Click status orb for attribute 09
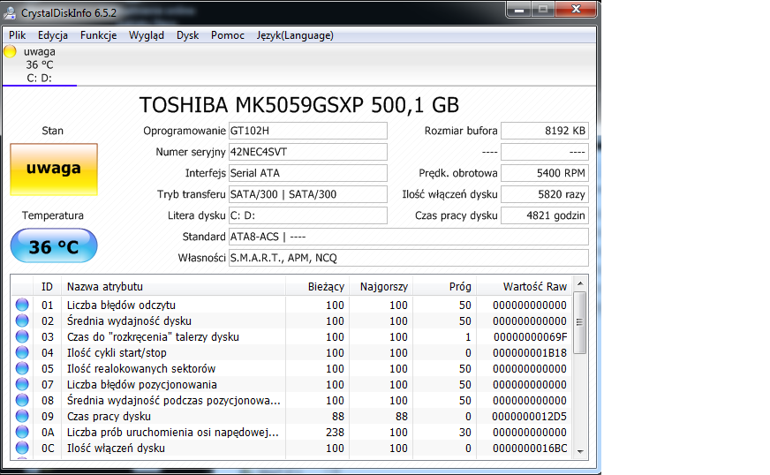Image resolution: width=770 pixels, height=475 pixels. [22, 416]
